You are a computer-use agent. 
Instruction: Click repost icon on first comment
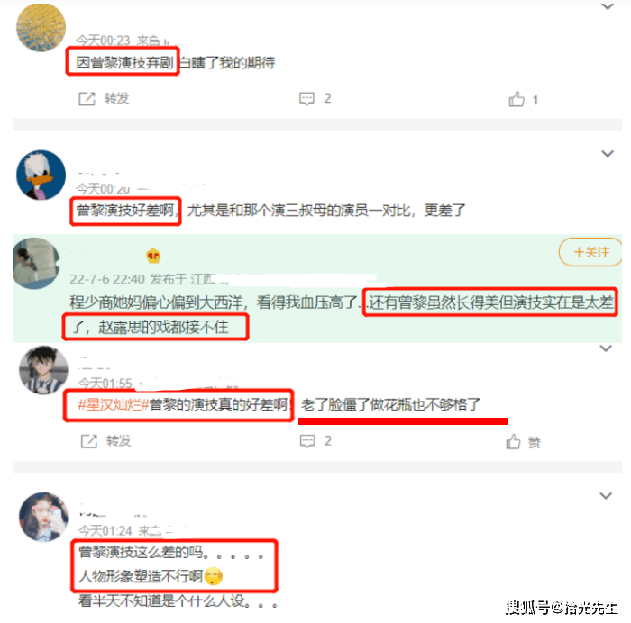[x=87, y=98]
